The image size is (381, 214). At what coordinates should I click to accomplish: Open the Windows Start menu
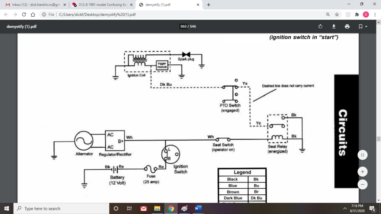tap(7, 208)
